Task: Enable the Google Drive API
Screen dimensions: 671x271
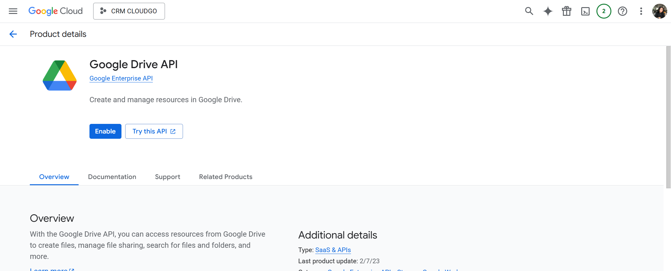Action: pos(105,131)
